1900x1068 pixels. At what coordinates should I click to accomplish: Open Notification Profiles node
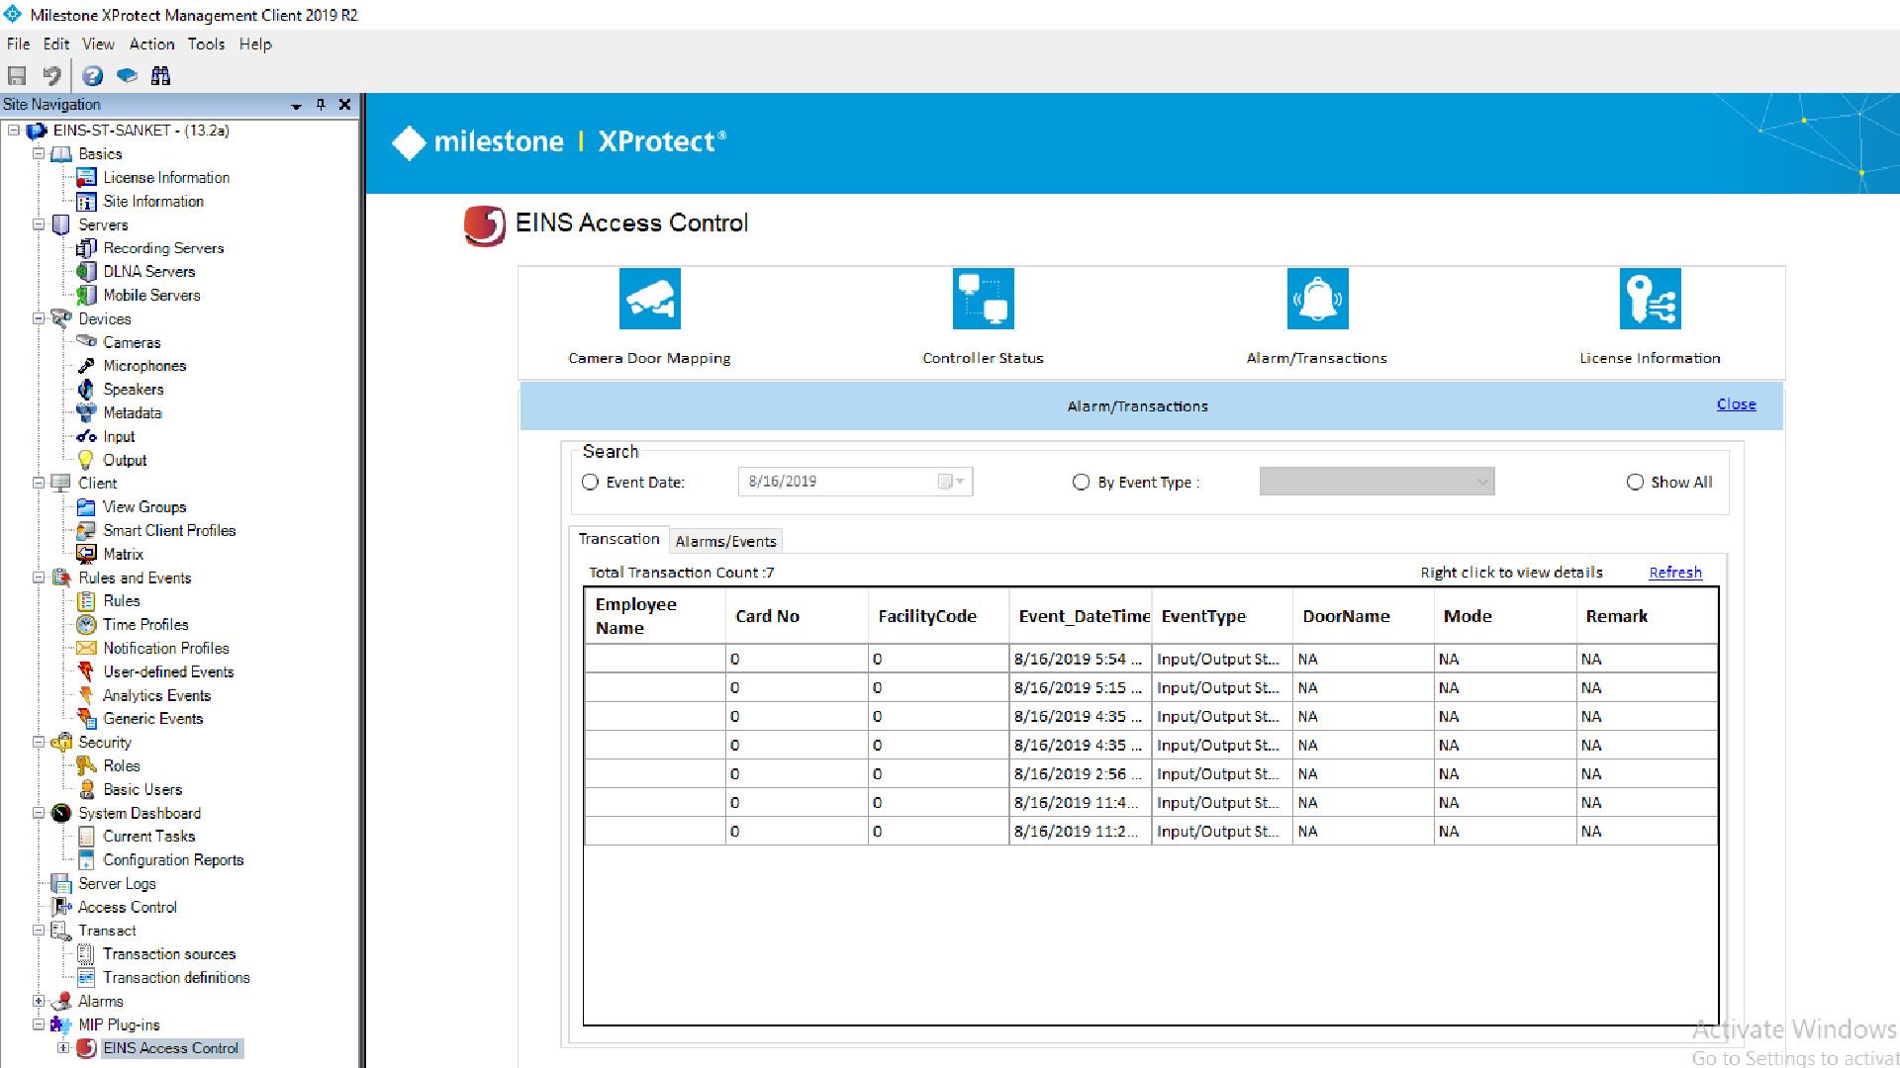166,649
